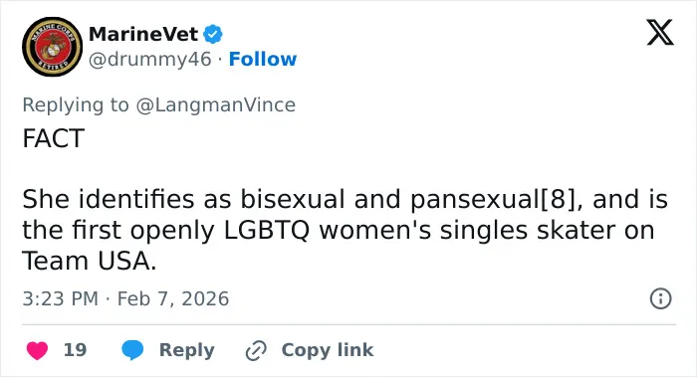Screen dimensions: 697x377
Task: Visit the @LangmanVince mention
Action: pos(216,105)
